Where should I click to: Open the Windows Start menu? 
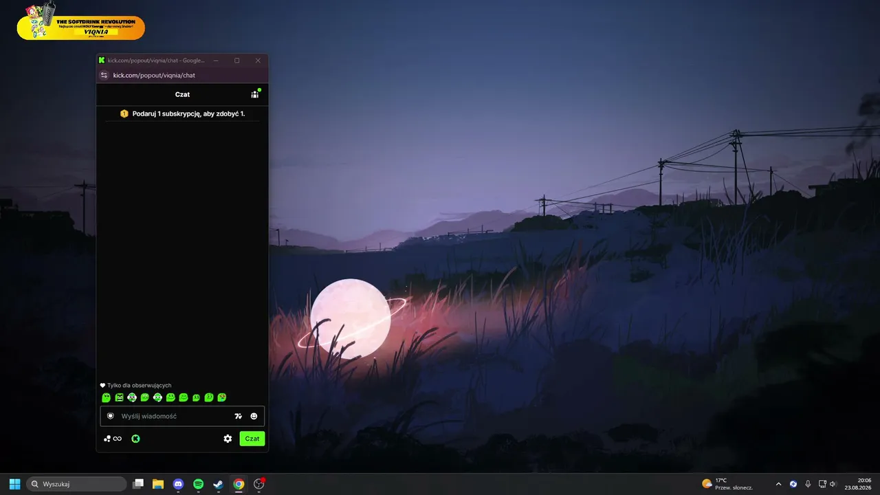click(x=14, y=484)
